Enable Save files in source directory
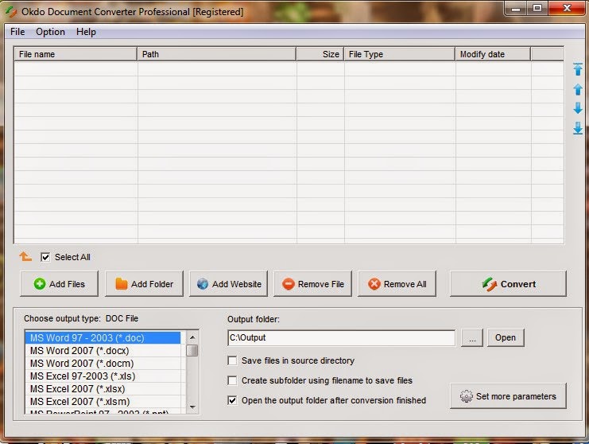The height and width of the screenshot is (444, 589). (233, 361)
